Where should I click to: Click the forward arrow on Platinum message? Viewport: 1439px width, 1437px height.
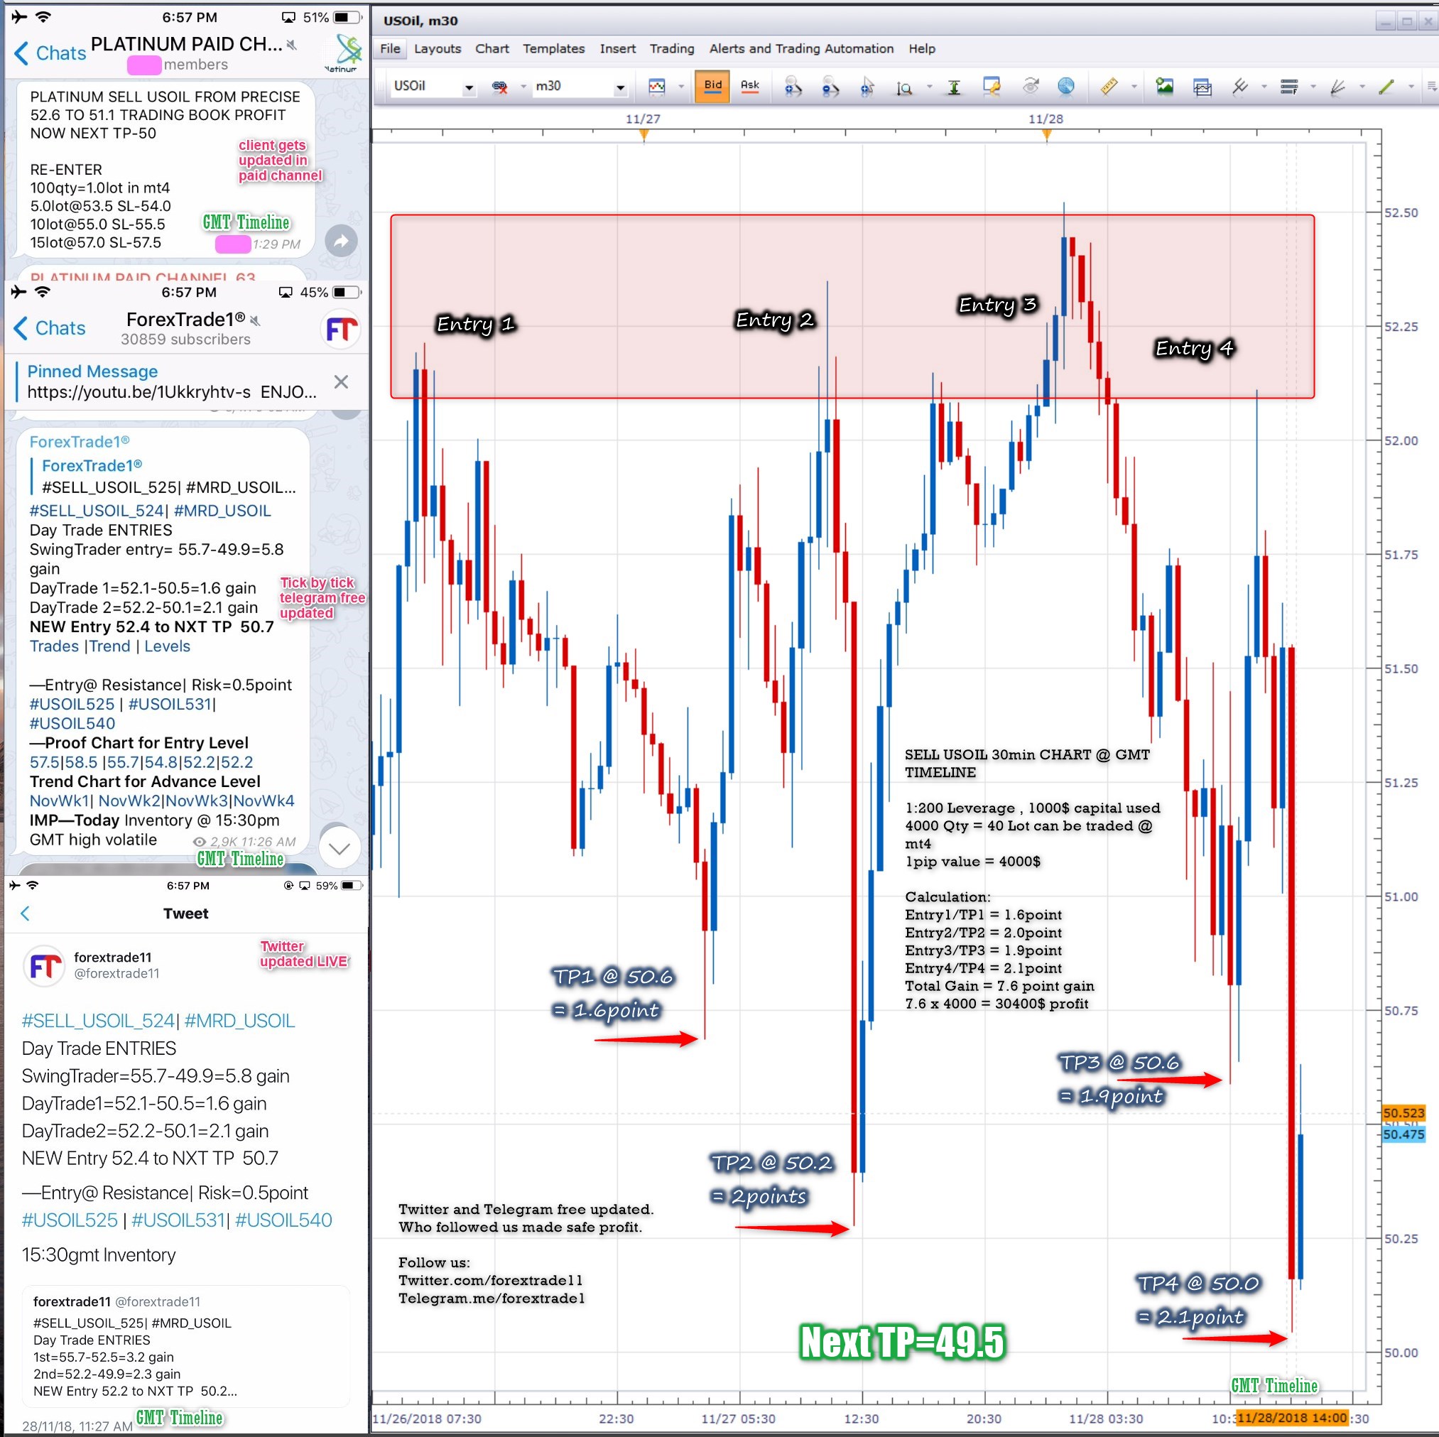click(341, 241)
